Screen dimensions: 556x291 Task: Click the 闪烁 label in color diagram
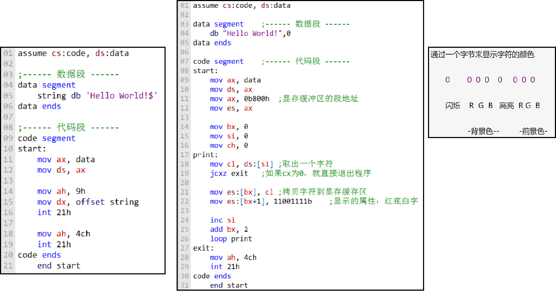(453, 105)
